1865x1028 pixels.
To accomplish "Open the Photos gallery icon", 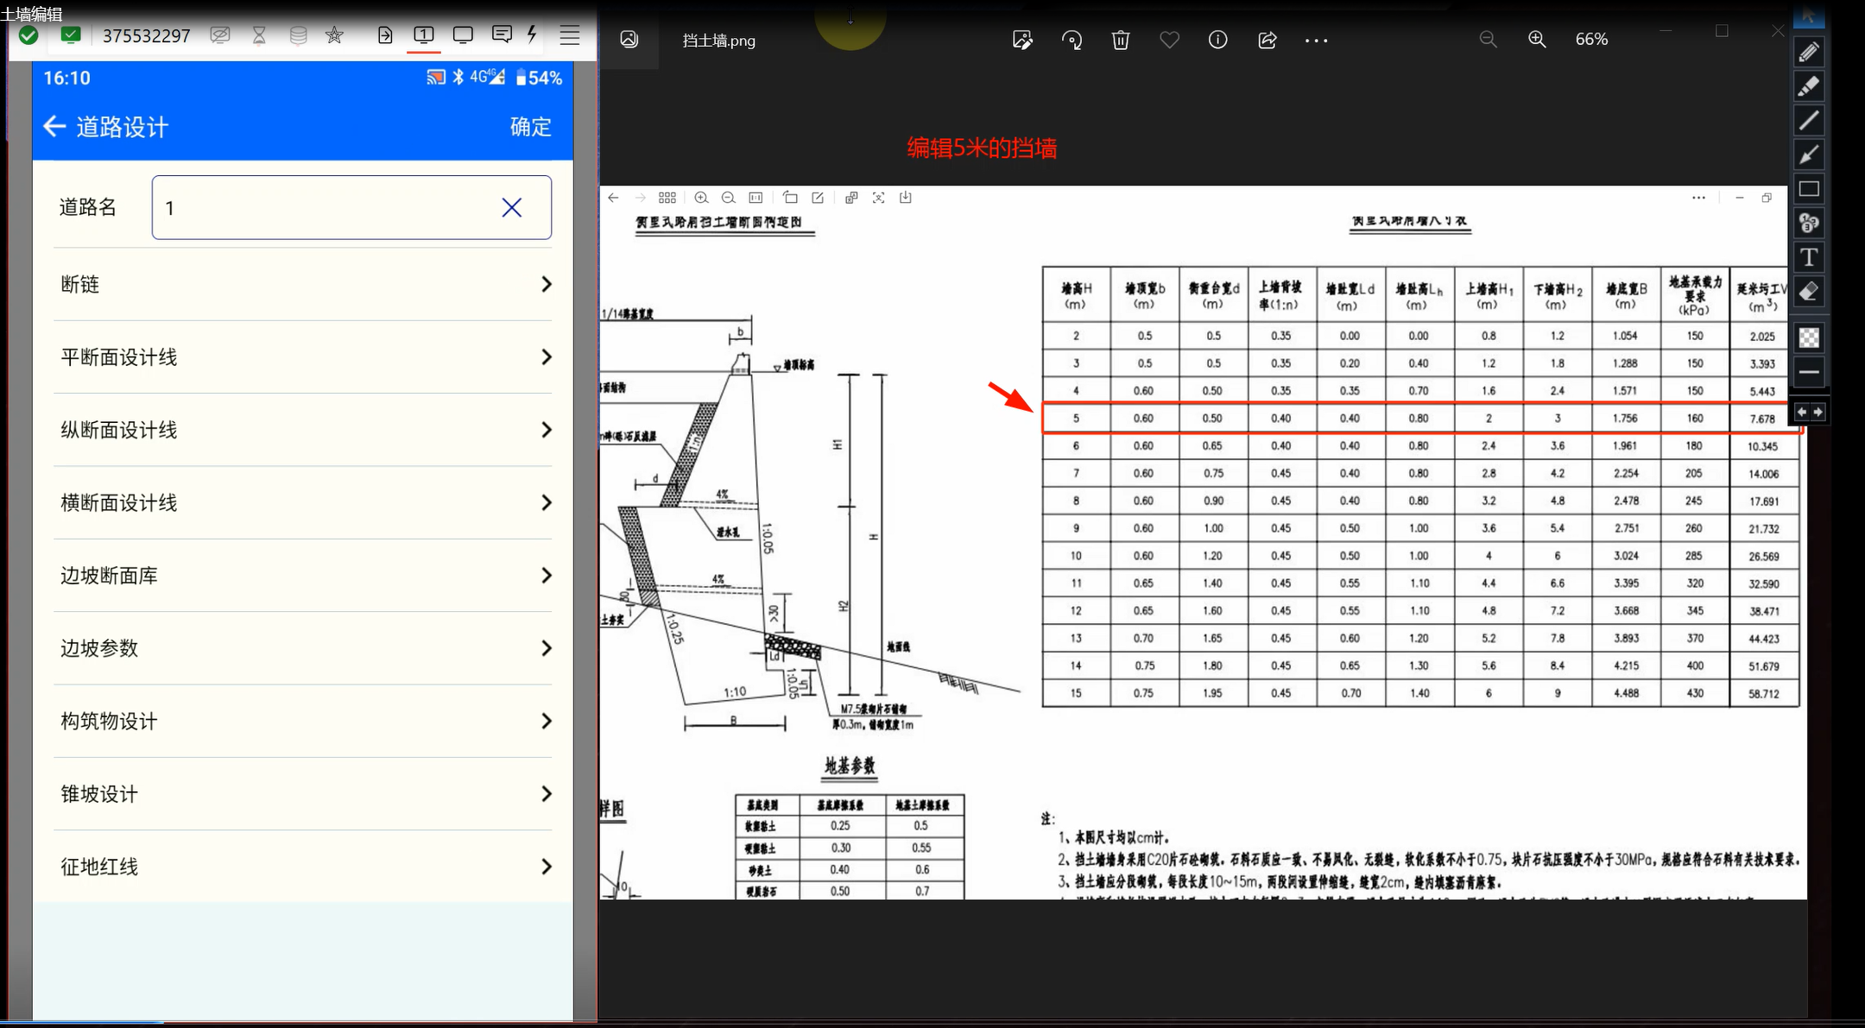I will (x=629, y=40).
